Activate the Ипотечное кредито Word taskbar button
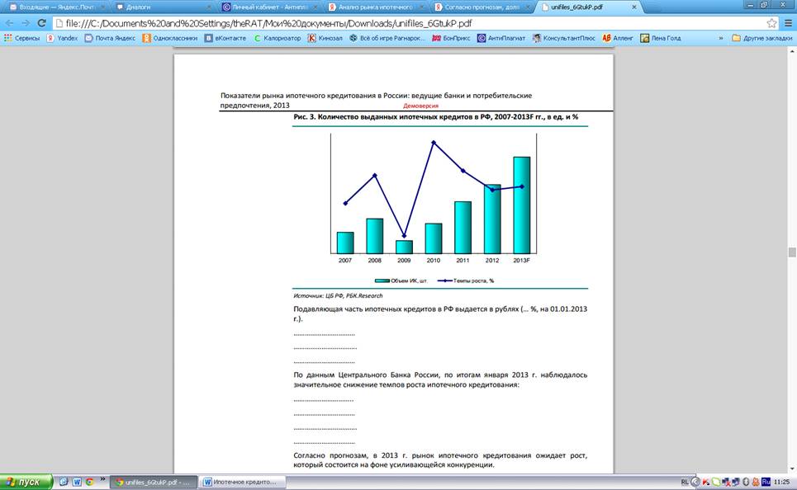 (x=243, y=482)
